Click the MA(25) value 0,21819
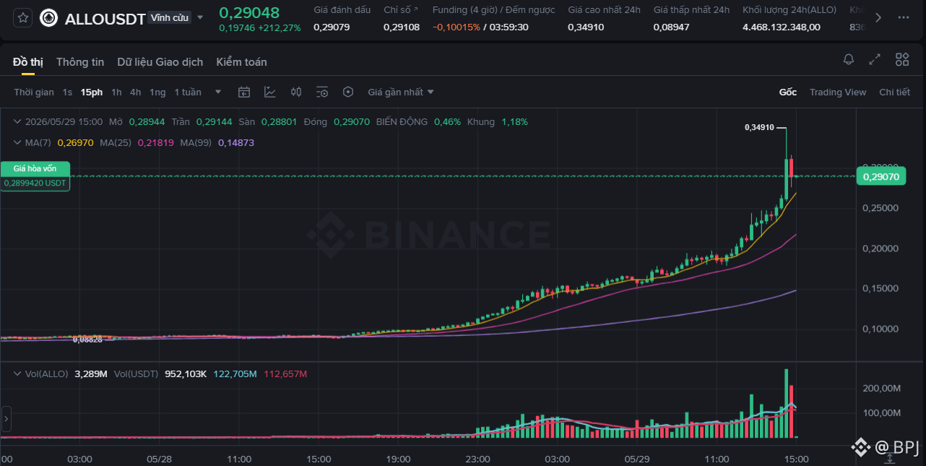This screenshot has height=466, width=926. tap(155, 142)
